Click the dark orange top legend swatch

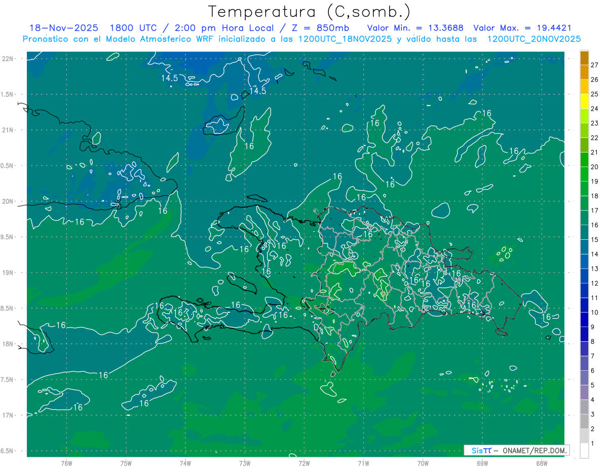(584, 58)
